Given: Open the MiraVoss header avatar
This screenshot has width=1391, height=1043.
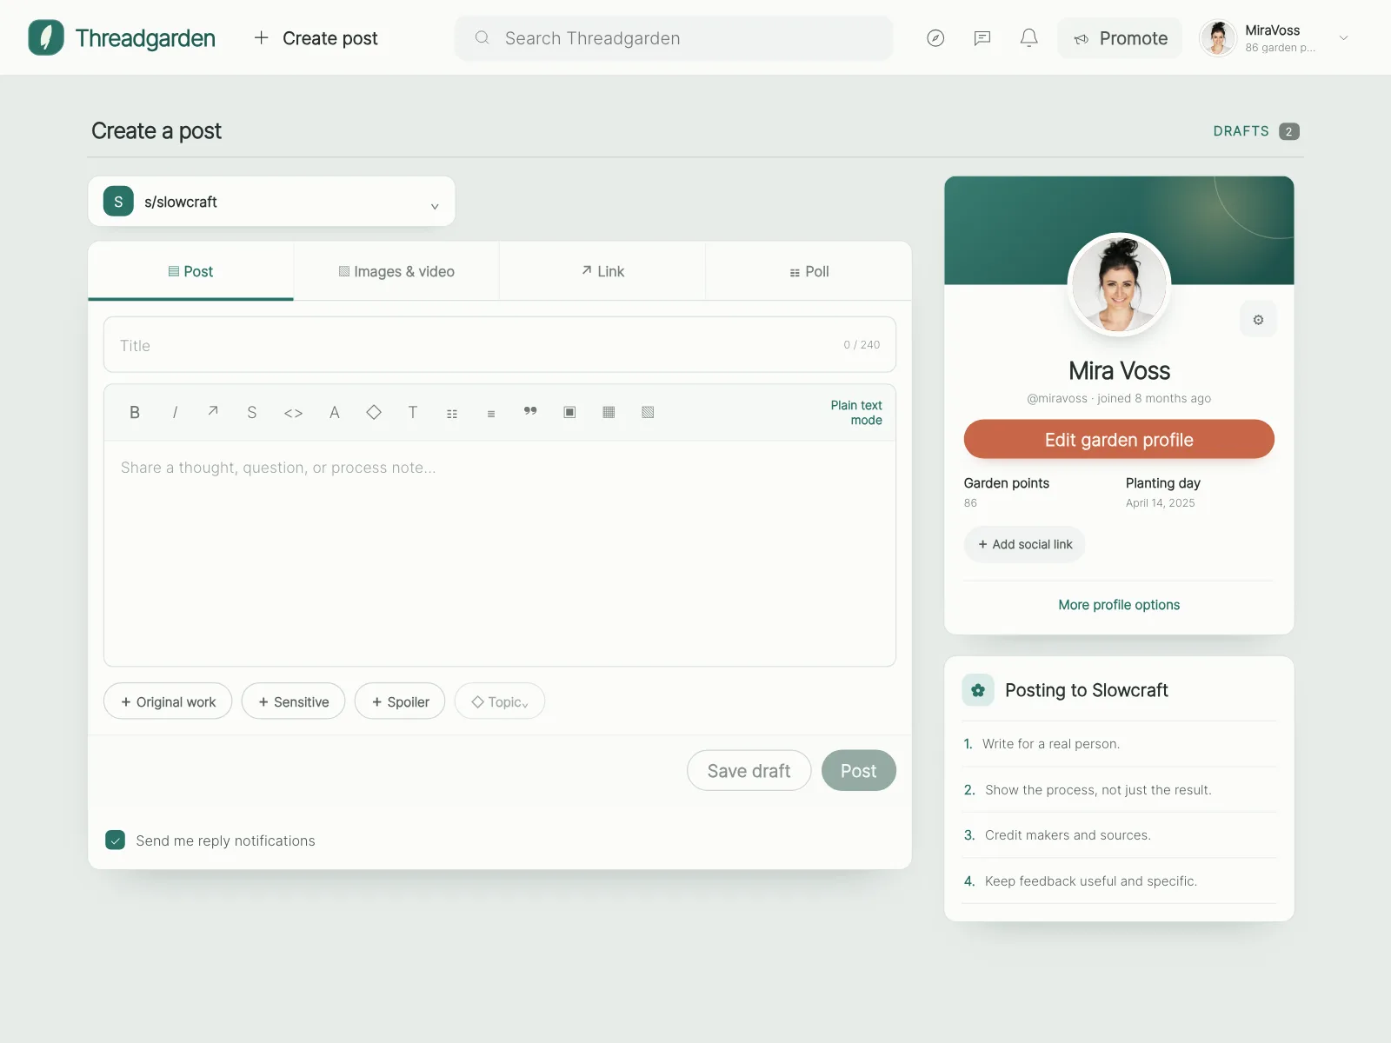Looking at the screenshot, I should pos(1218,37).
